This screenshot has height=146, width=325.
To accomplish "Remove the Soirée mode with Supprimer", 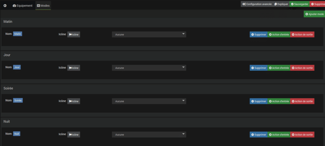I will click(259, 101).
